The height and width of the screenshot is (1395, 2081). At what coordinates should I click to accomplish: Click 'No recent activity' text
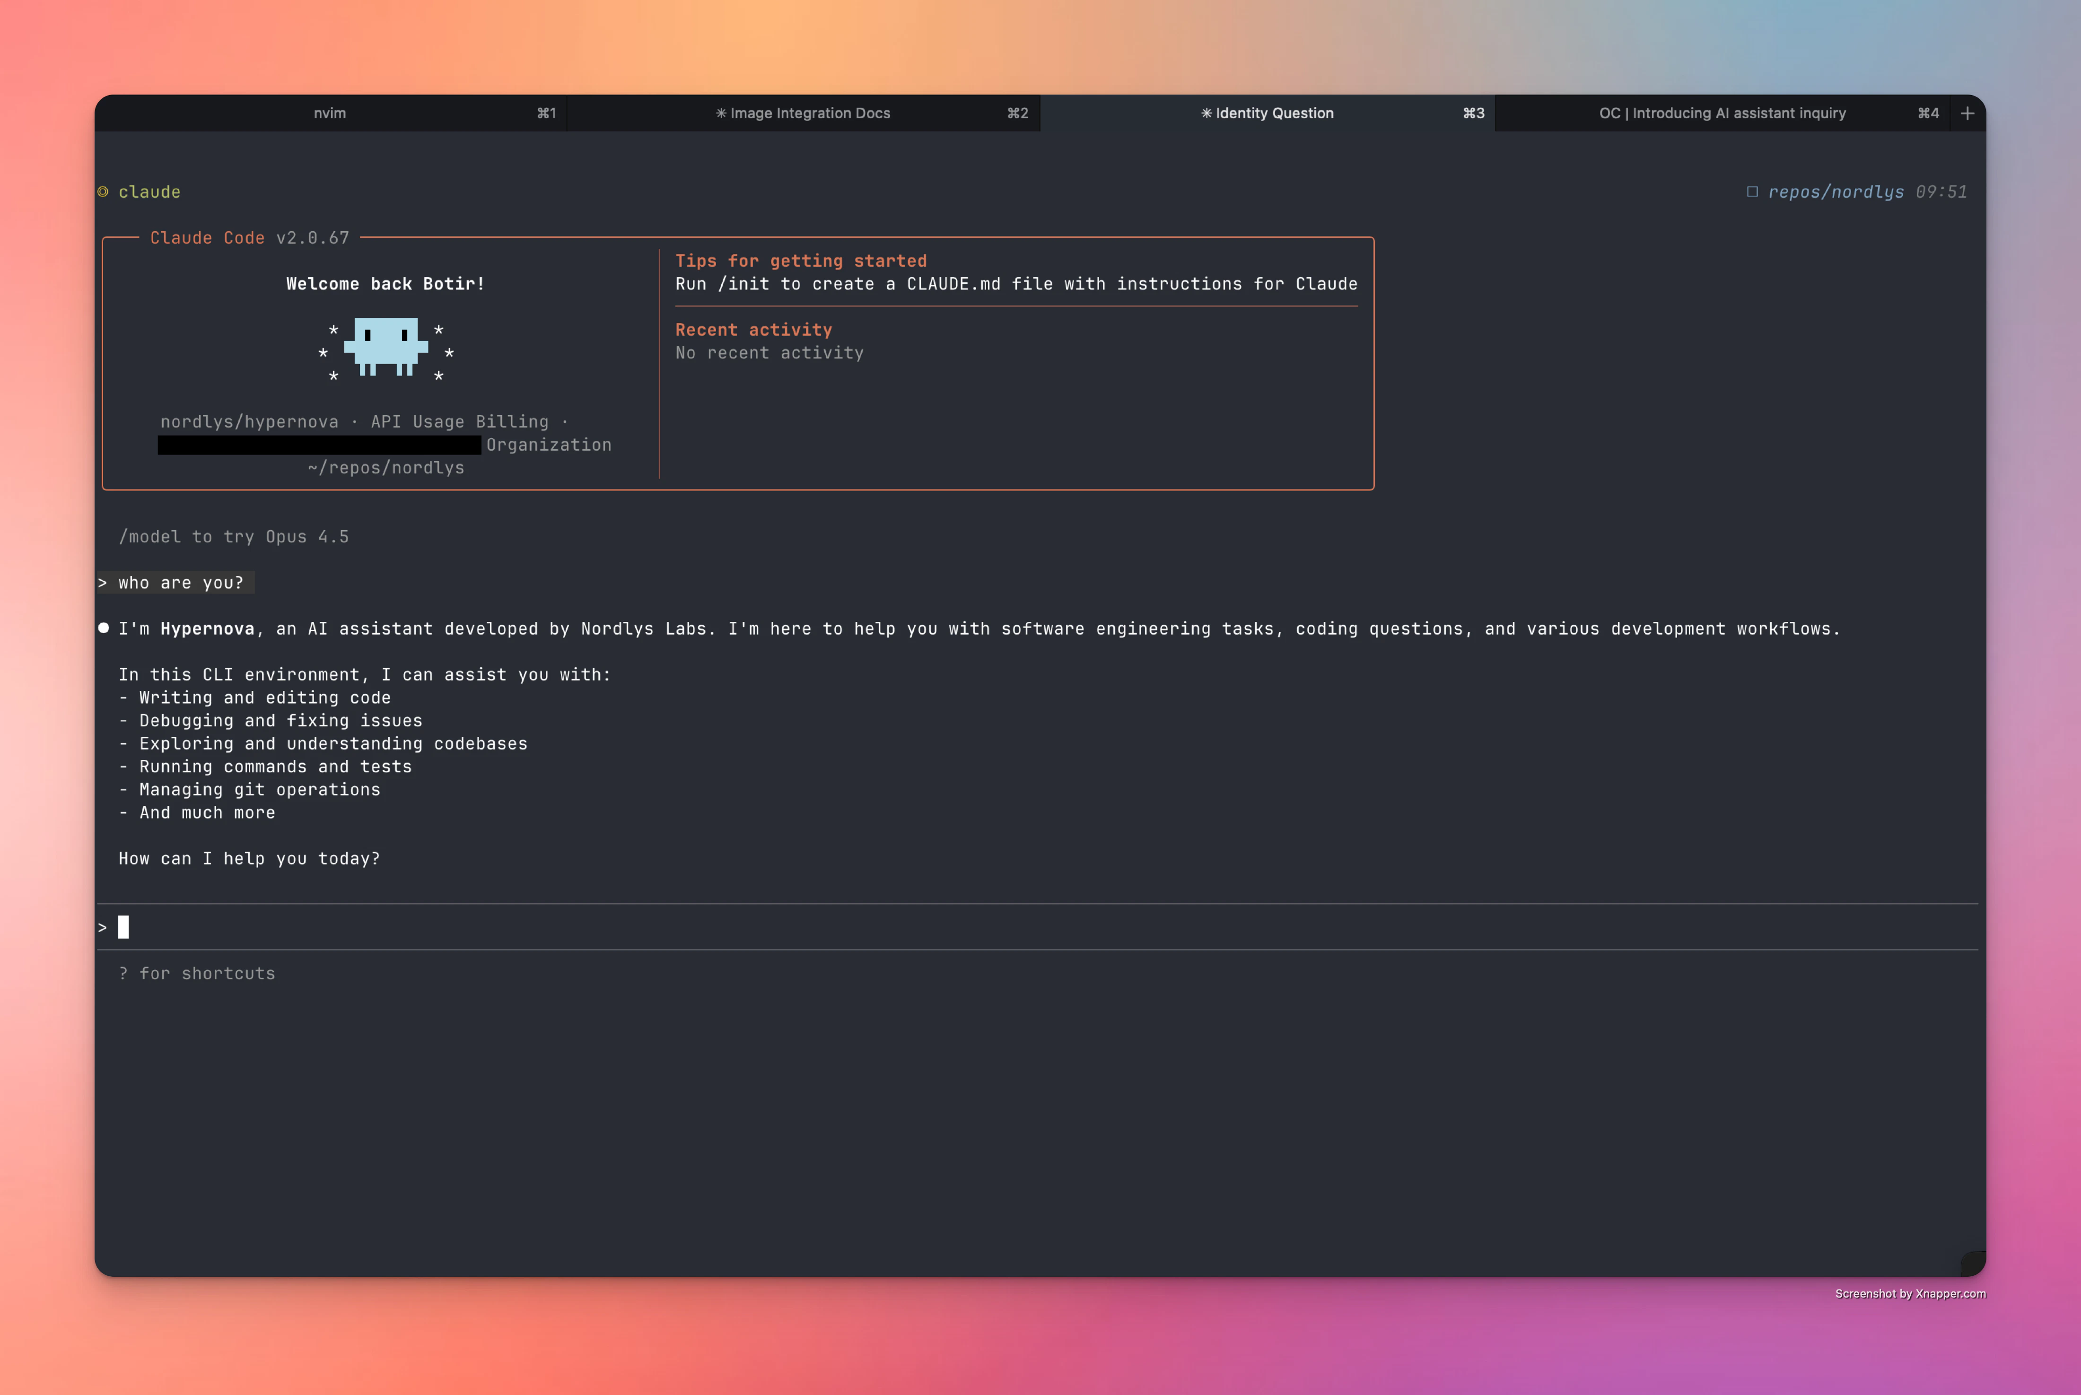click(769, 352)
